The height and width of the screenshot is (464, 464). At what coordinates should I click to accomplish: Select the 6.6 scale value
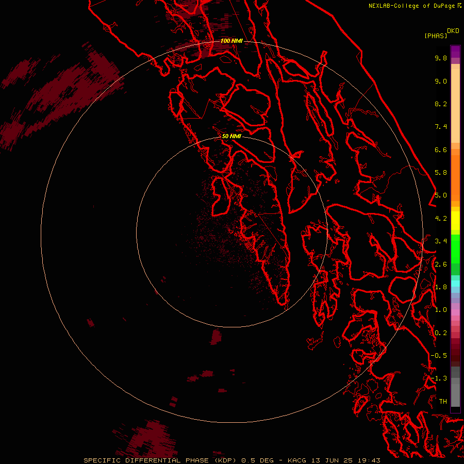click(x=441, y=150)
